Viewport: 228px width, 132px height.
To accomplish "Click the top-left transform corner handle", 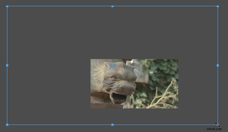I will pyautogui.click(x=7, y=6).
